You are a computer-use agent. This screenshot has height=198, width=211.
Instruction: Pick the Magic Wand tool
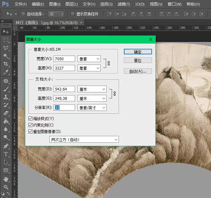[x=6, y=56]
